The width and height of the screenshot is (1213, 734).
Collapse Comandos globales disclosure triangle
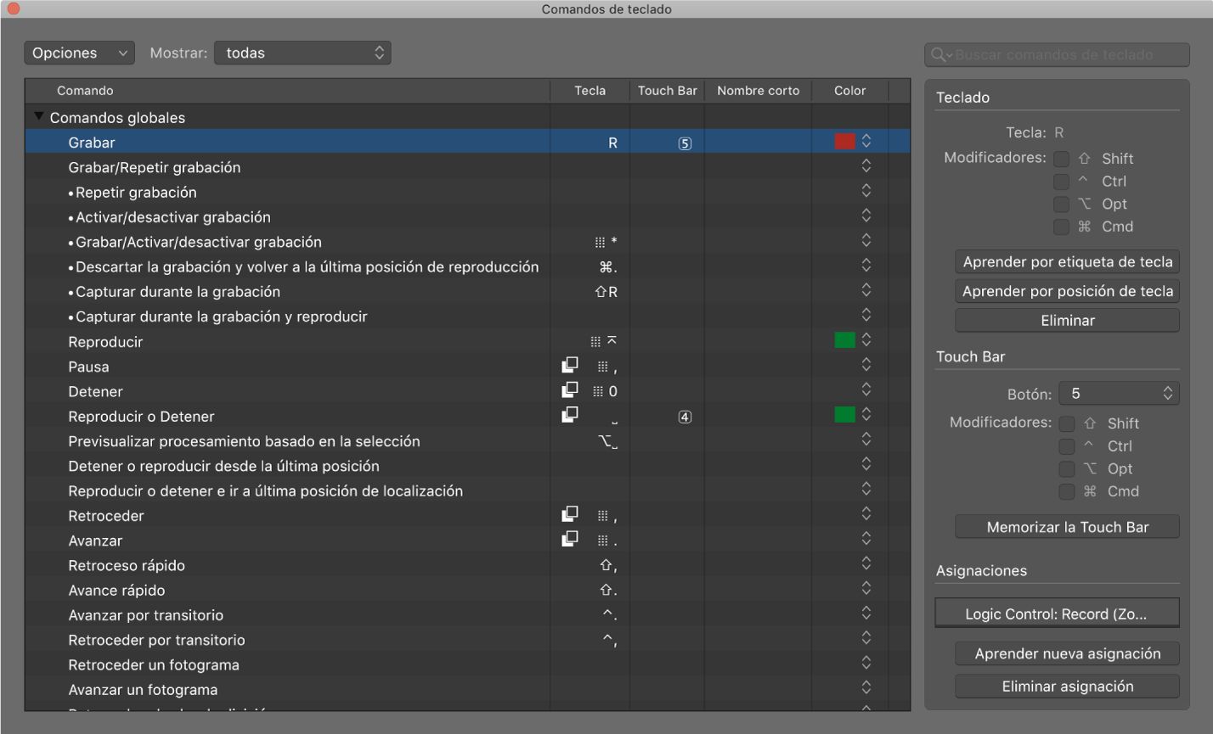(x=38, y=117)
